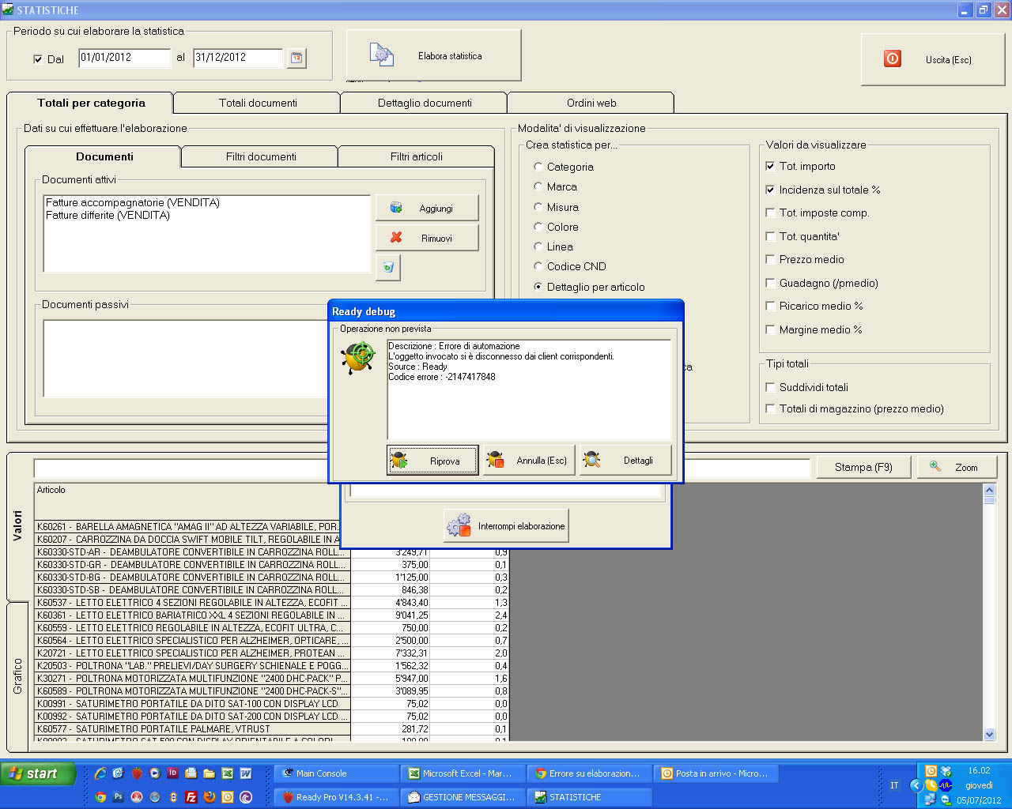Screen dimensions: 1012x809
Task: Click the Zoom button
Action: 957,467
